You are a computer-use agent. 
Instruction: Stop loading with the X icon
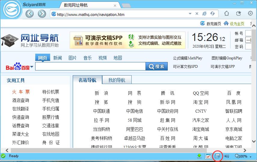pos(197,14)
